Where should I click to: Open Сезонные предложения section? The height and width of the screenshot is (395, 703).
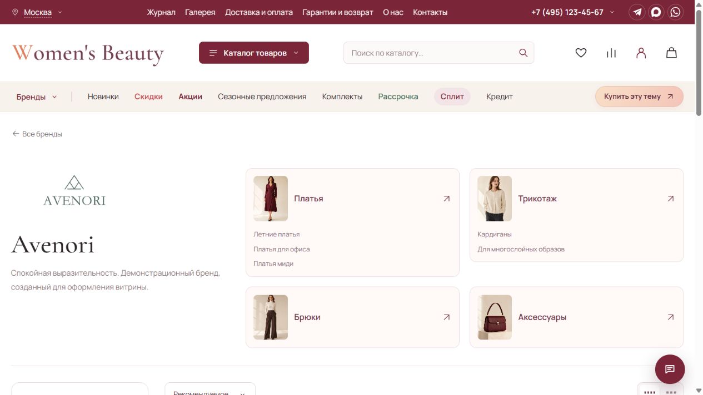(x=262, y=97)
